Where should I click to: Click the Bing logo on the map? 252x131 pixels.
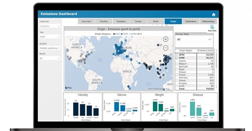(68, 88)
